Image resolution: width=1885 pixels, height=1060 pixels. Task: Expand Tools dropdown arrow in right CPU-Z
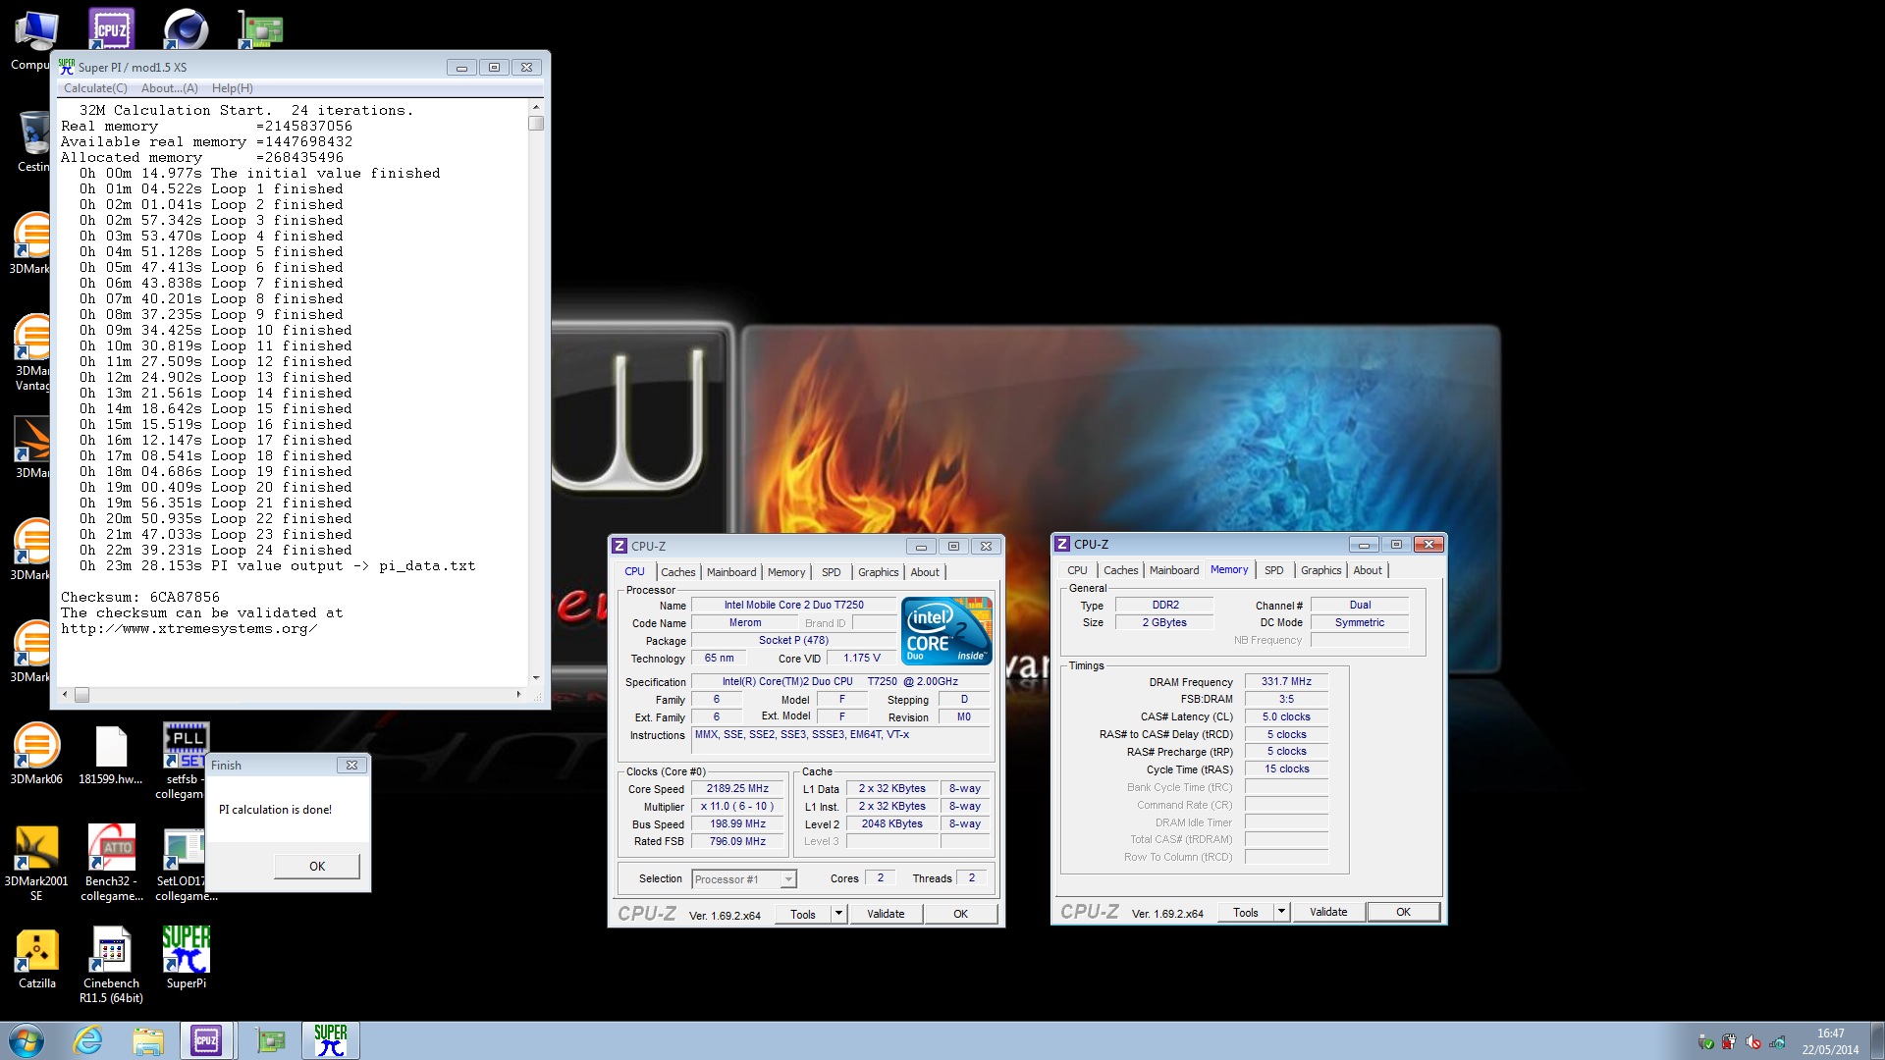[1281, 912]
